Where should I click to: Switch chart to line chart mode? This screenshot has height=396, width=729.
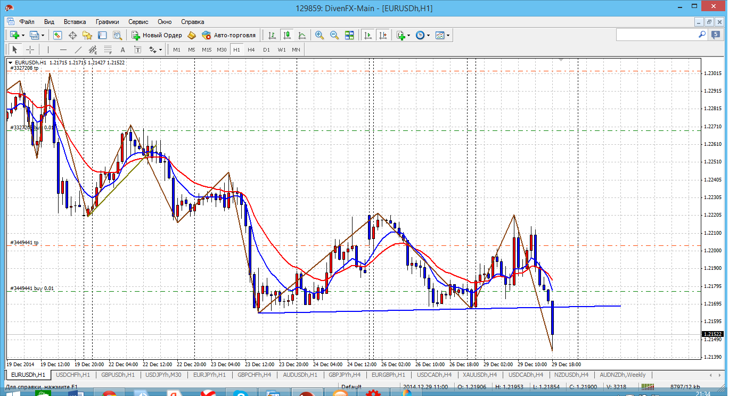(302, 35)
